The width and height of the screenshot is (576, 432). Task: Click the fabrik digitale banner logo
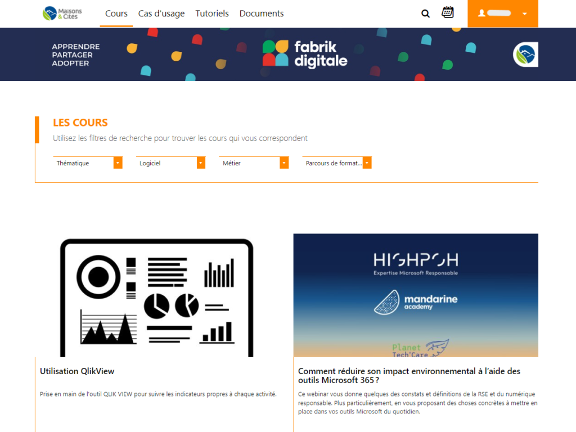point(305,54)
